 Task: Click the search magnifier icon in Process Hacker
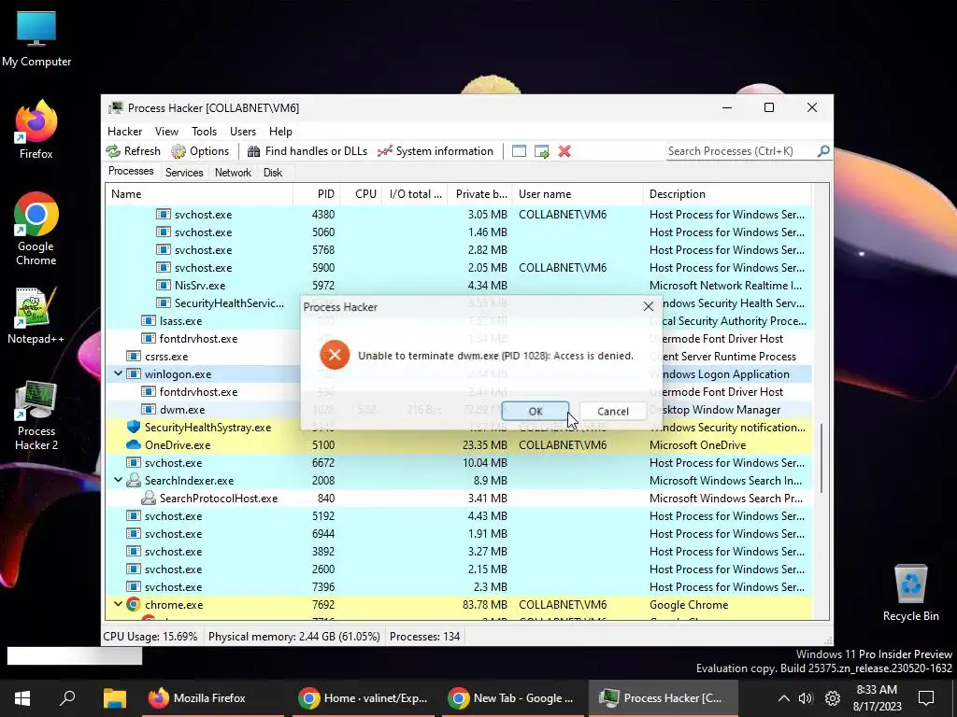pyautogui.click(x=823, y=150)
